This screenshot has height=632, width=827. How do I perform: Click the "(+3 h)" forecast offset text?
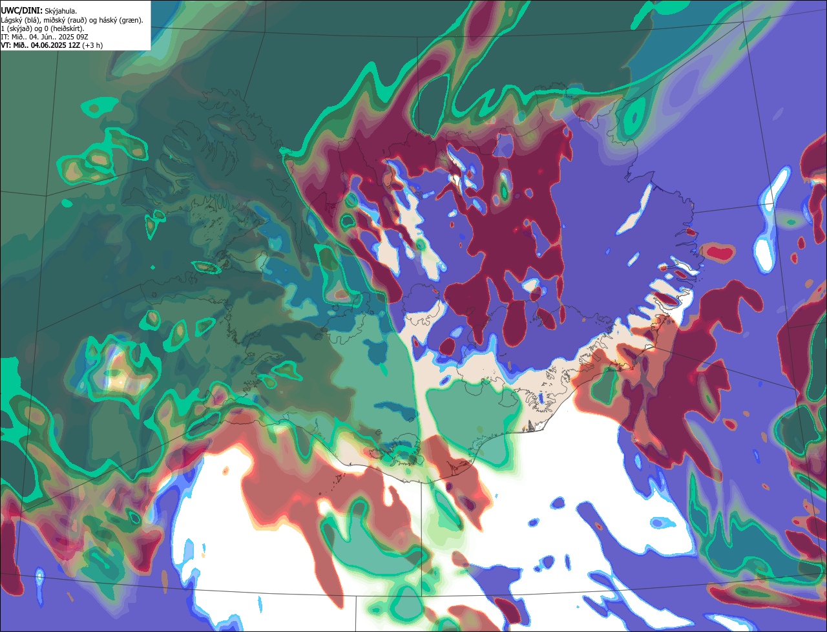tap(92, 46)
